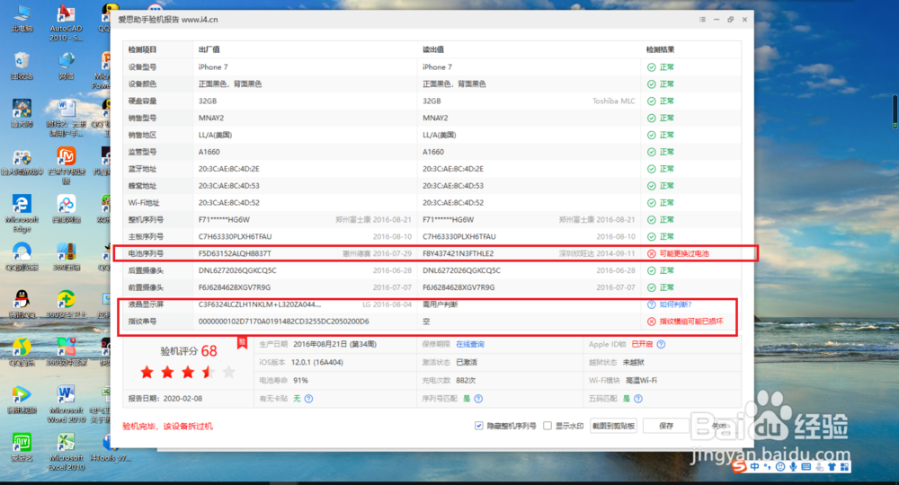The height and width of the screenshot is (485, 899).
Task: Open Microsoft Word 2010 desktop shortcut
Action: 66,404
